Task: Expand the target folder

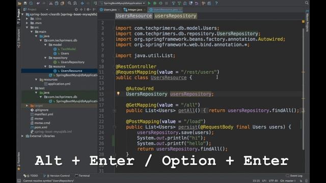Action: (27, 106)
